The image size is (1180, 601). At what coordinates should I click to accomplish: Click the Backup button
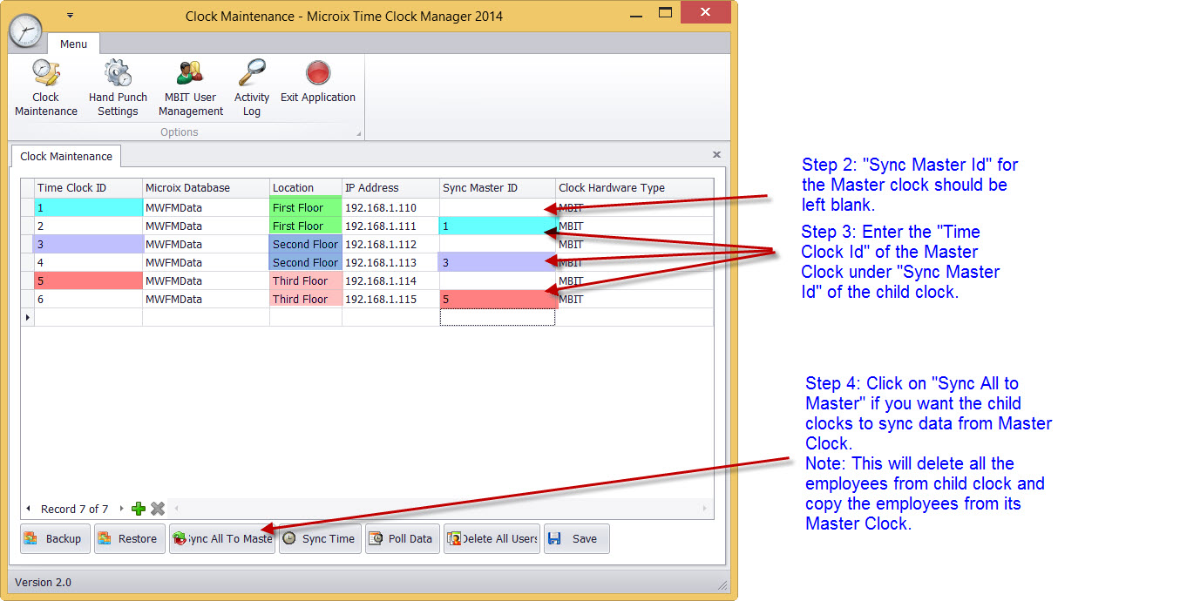(x=55, y=539)
